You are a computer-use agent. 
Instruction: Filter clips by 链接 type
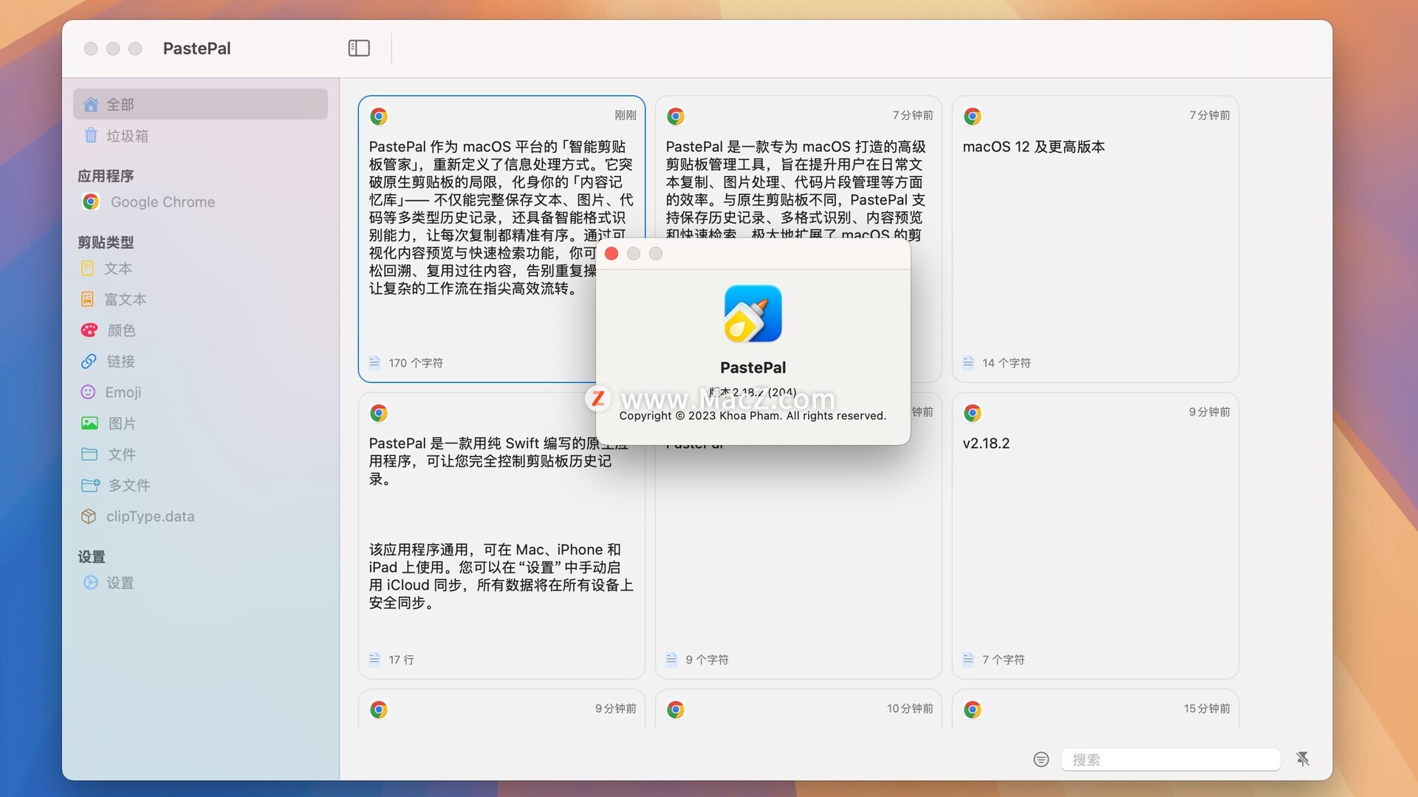[x=200, y=362]
